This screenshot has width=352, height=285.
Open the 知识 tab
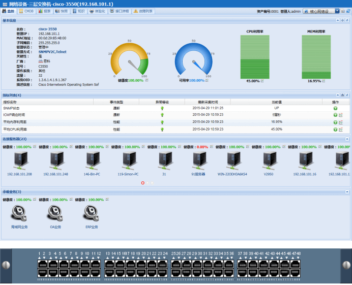coord(78,11)
